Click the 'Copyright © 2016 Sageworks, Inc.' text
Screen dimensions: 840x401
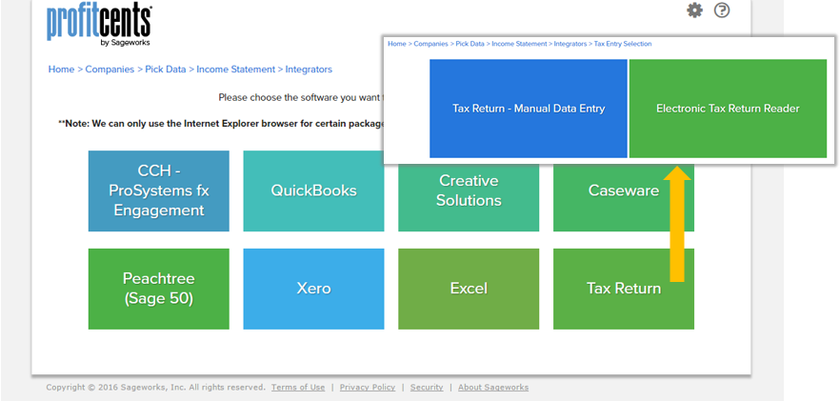(114, 387)
